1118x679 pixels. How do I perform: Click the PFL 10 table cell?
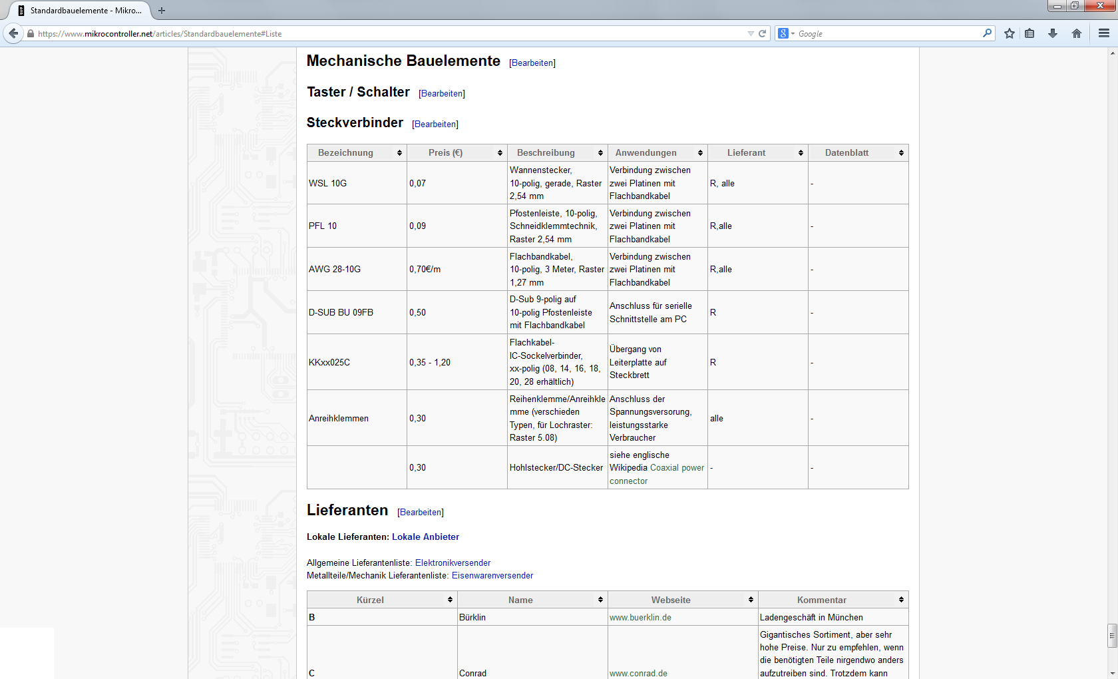[x=357, y=226]
